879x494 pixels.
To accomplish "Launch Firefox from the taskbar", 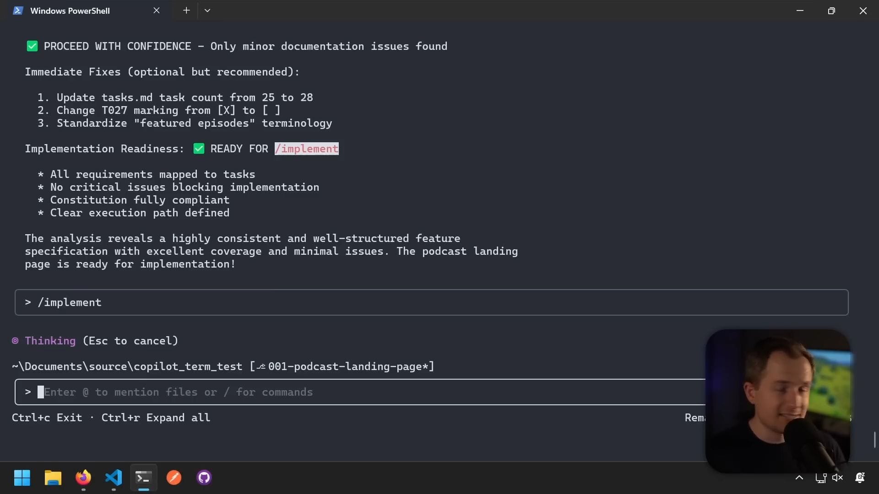I will coord(83,478).
